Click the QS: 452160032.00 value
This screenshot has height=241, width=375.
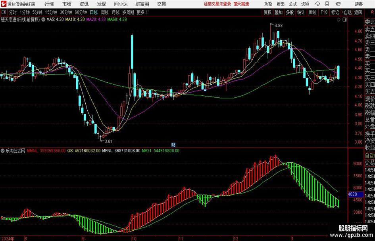[x=84, y=151]
